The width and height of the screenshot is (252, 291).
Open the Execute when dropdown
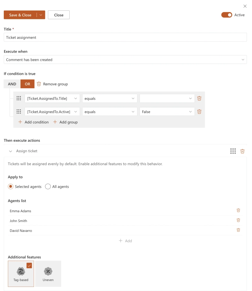click(125, 60)
